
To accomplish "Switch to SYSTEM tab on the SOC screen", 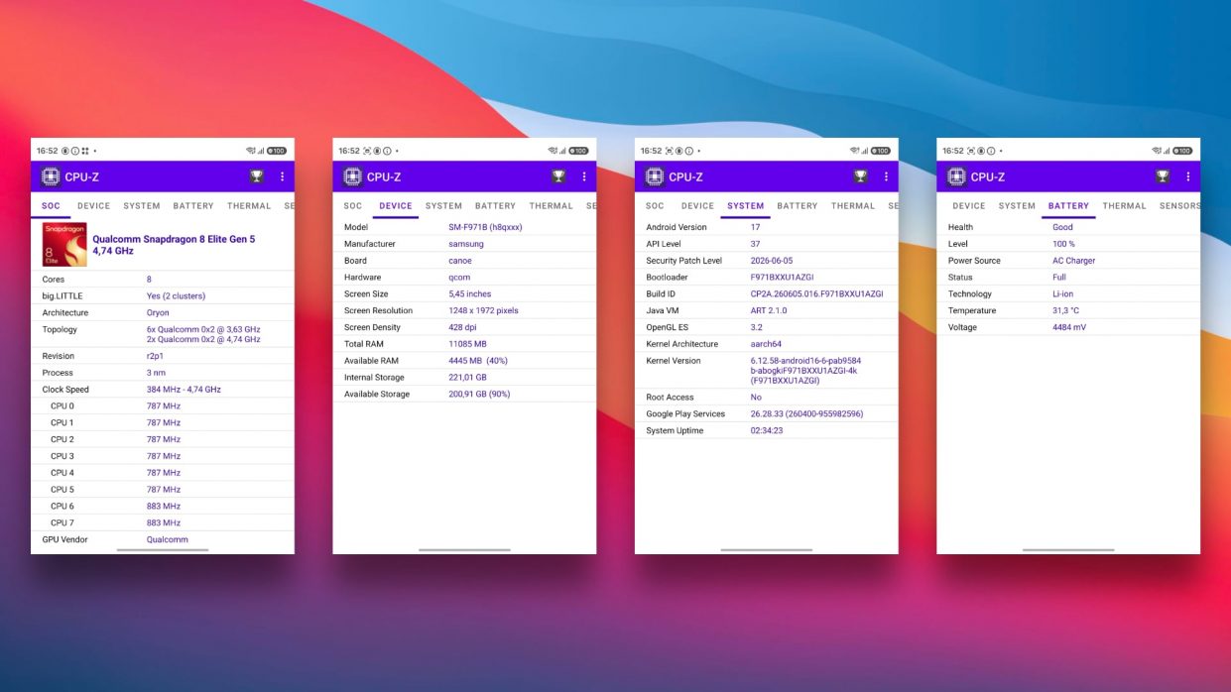I will pos(142,206).
